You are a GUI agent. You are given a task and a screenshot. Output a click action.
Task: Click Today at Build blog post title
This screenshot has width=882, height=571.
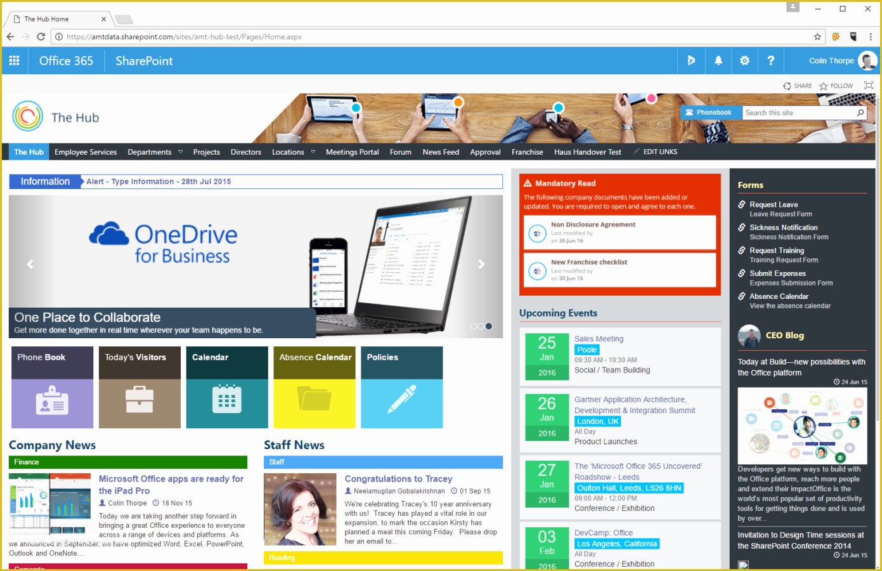tap(801, 367)
